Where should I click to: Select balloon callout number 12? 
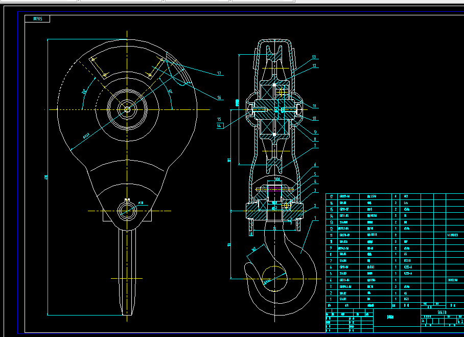[x=314, y=65]
